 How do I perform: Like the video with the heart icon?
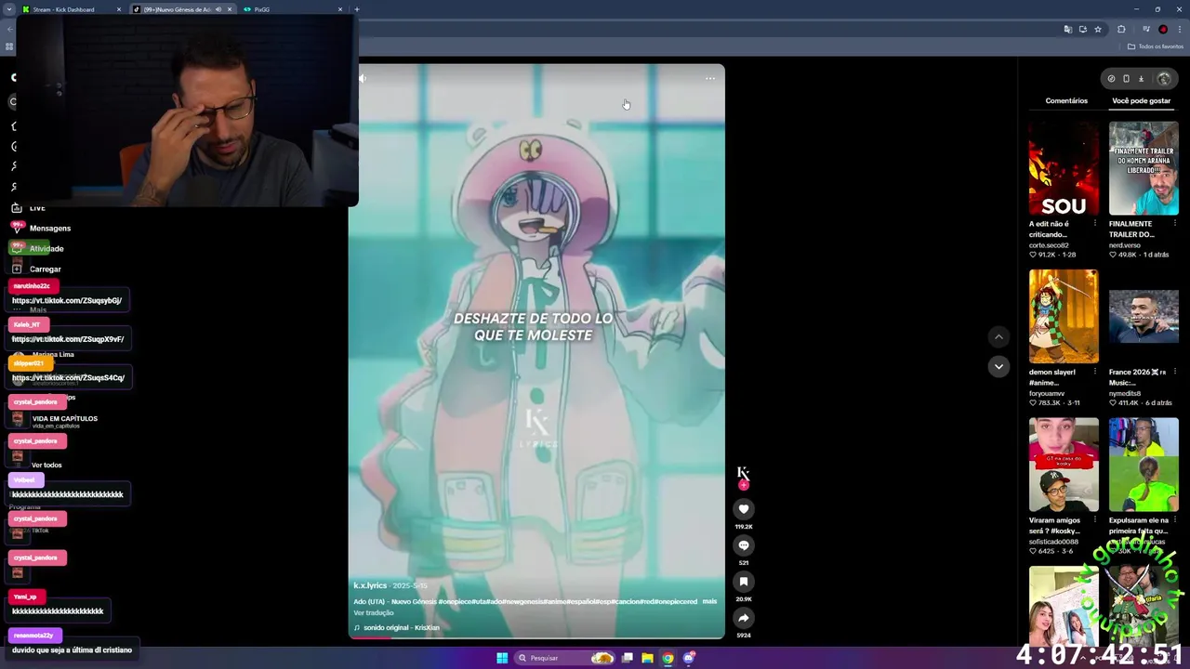click(743, 509)
